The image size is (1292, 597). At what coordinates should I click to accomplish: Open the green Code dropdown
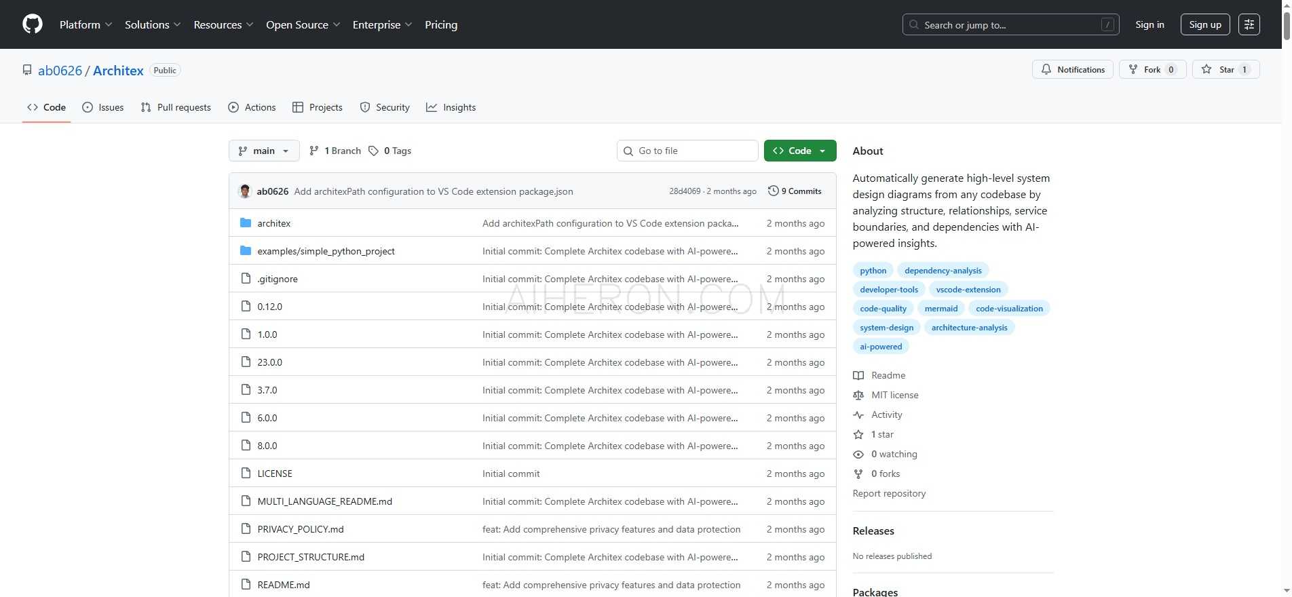[800, 151]
